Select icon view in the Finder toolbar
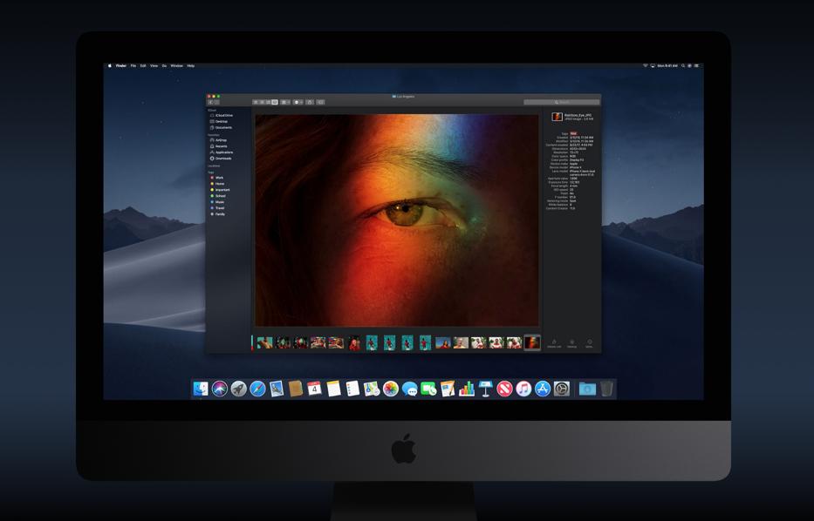This screenshot has height=521, width=814. click(256, 102)
